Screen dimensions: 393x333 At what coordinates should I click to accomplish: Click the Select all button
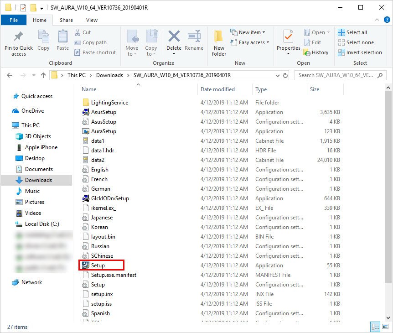pyautogui.click(x=352, y=32)
